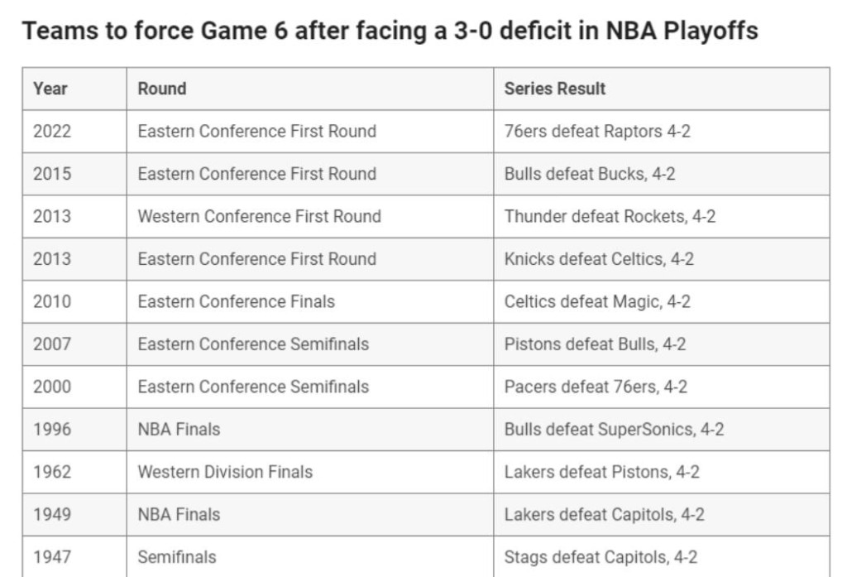Select Western Conference First Round cell
The width and height of the screenshot is (847, 577).
click(310, 216)
